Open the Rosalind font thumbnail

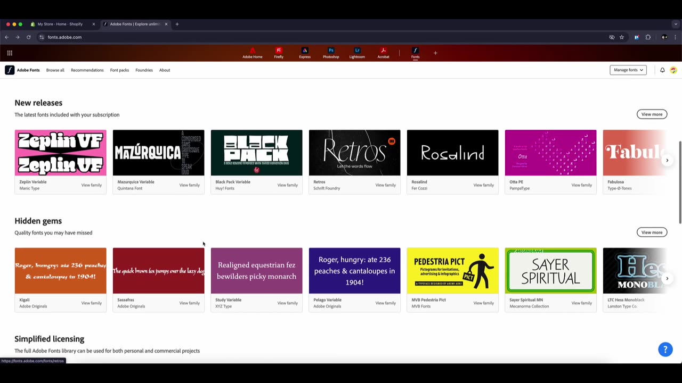tap(452, 153)
